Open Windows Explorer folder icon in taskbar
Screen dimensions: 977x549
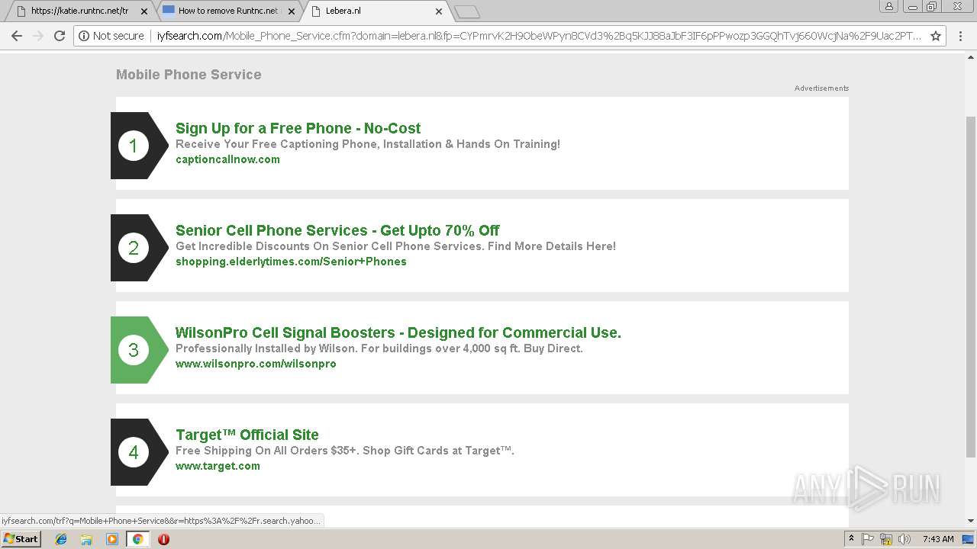click(x=86, y=539)
